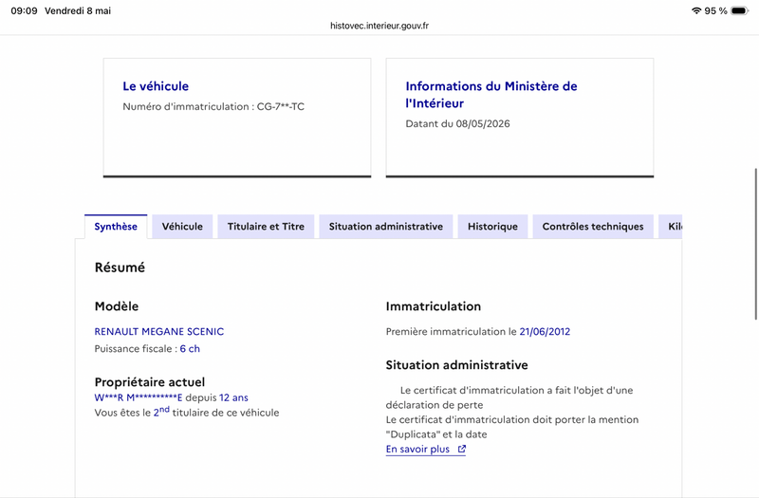Click the RENAULT MEGANE SCENIC model name
The image size is (759, 498).
159,331
